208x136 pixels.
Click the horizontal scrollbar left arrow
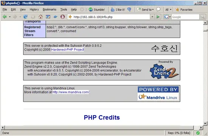point(3,128)
